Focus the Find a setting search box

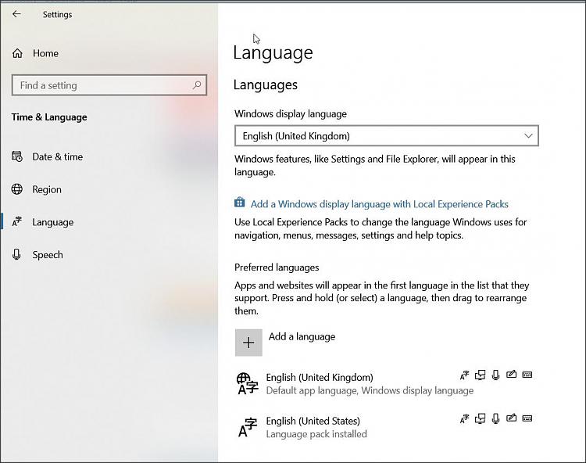click(x=109, y=85)
